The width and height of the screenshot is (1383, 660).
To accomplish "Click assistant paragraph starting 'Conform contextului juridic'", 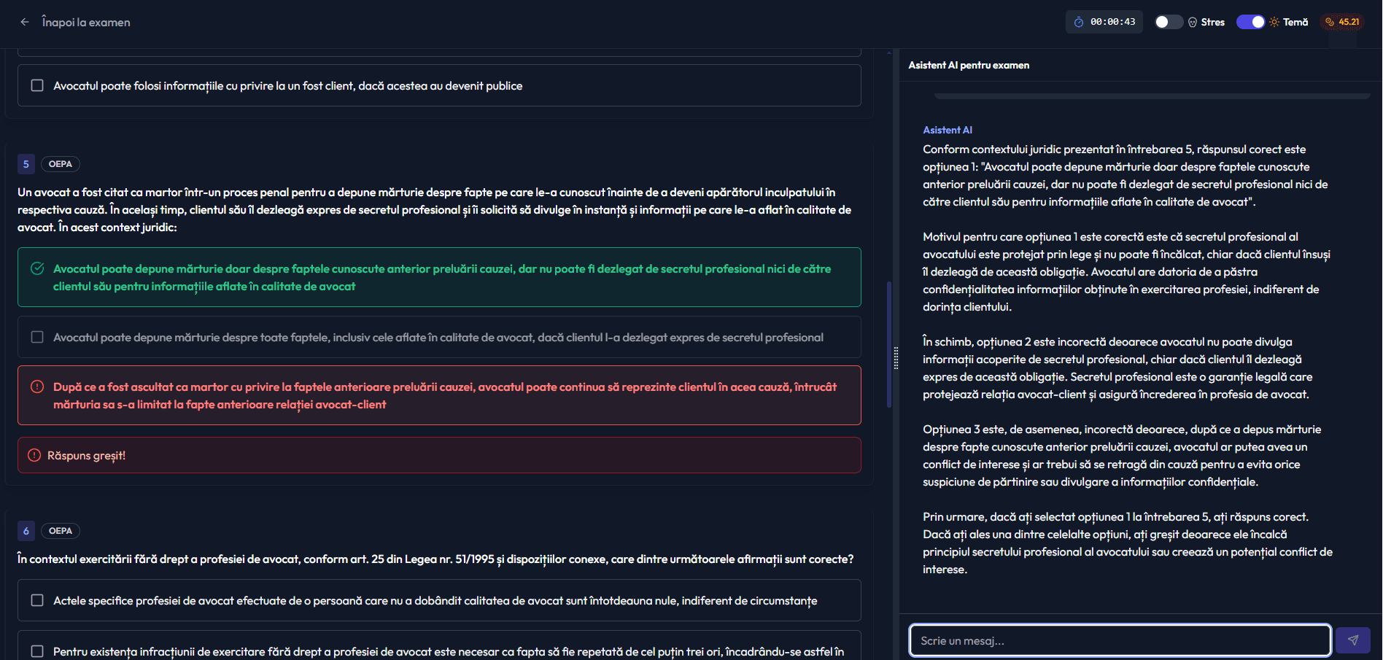I will pyautogui.click(x=1126, y=175).
